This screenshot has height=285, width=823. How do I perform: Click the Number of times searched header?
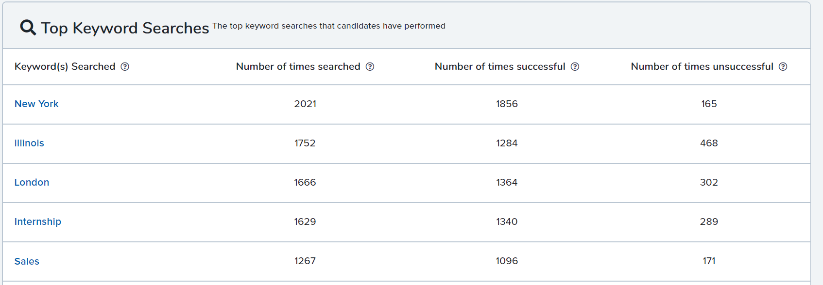click(x=298, y=66)
